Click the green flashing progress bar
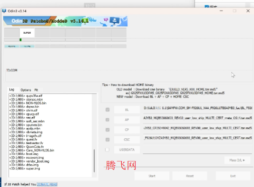Image resolution: width=254 pixels, height=187 pixels. (20, 40)
